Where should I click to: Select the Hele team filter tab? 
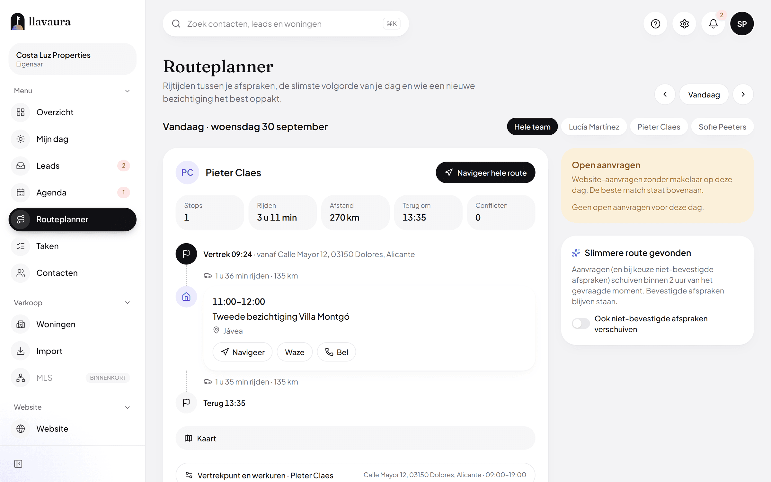click(x=532, y=127)
